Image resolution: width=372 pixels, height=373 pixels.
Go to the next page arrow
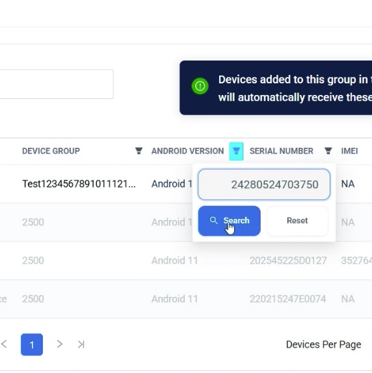pyautogui.click(x=59, y=344)
